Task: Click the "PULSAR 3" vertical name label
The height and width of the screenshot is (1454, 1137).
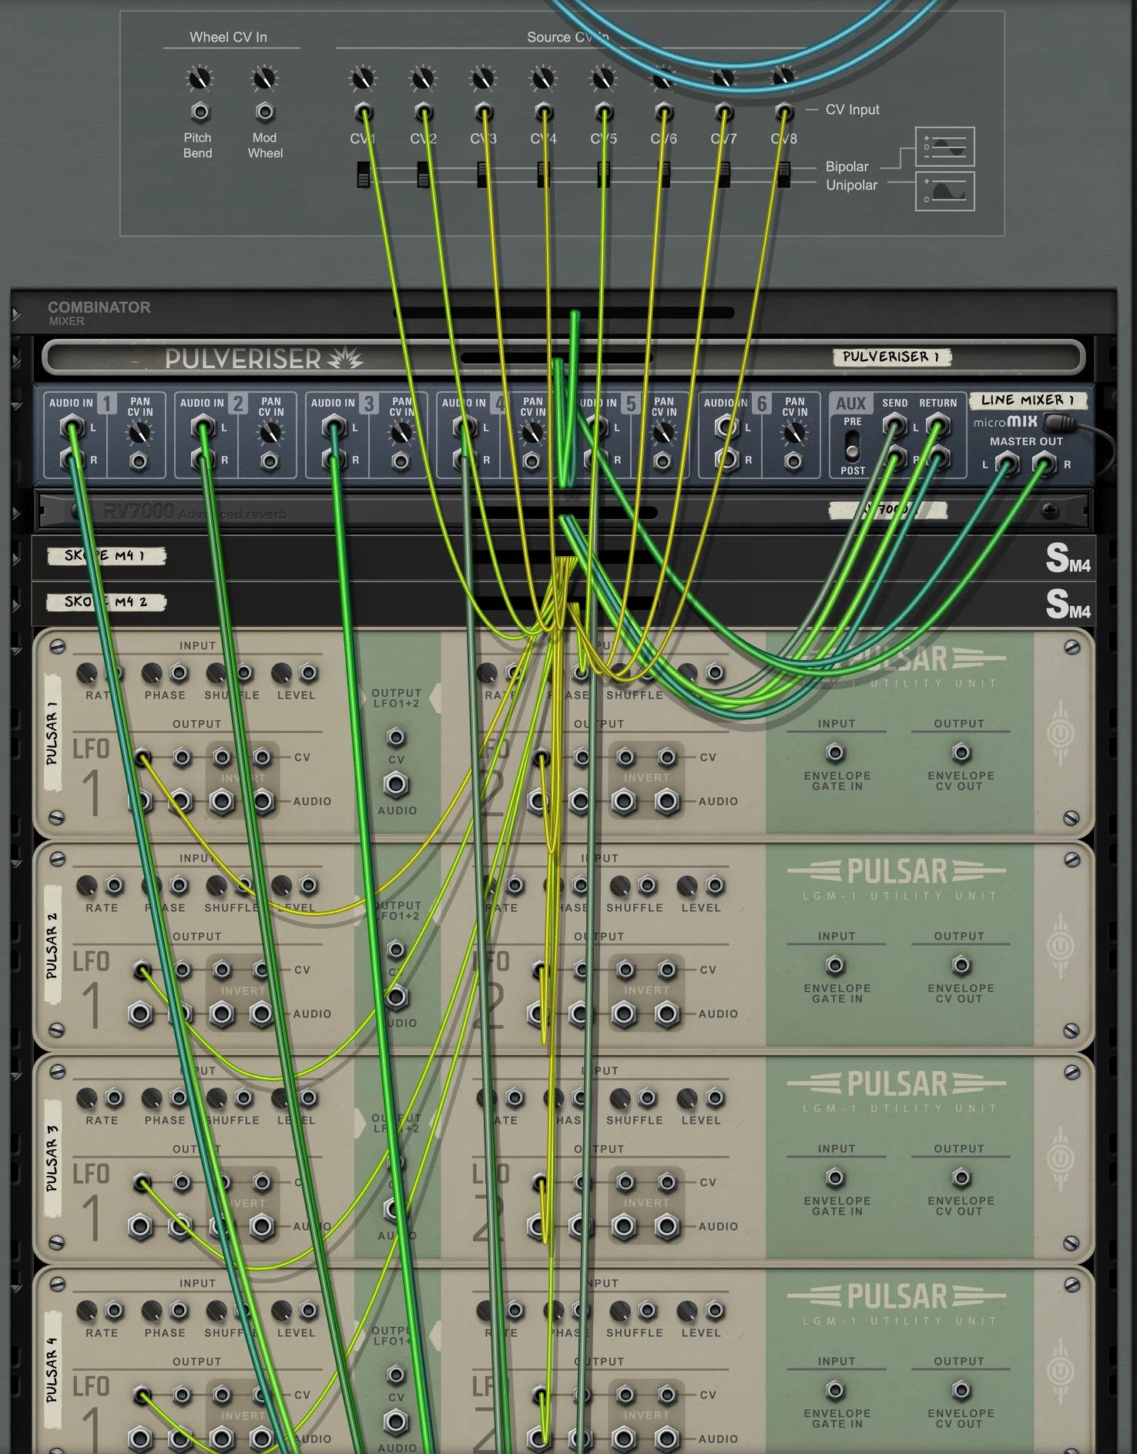Action: pos(52,1158)
